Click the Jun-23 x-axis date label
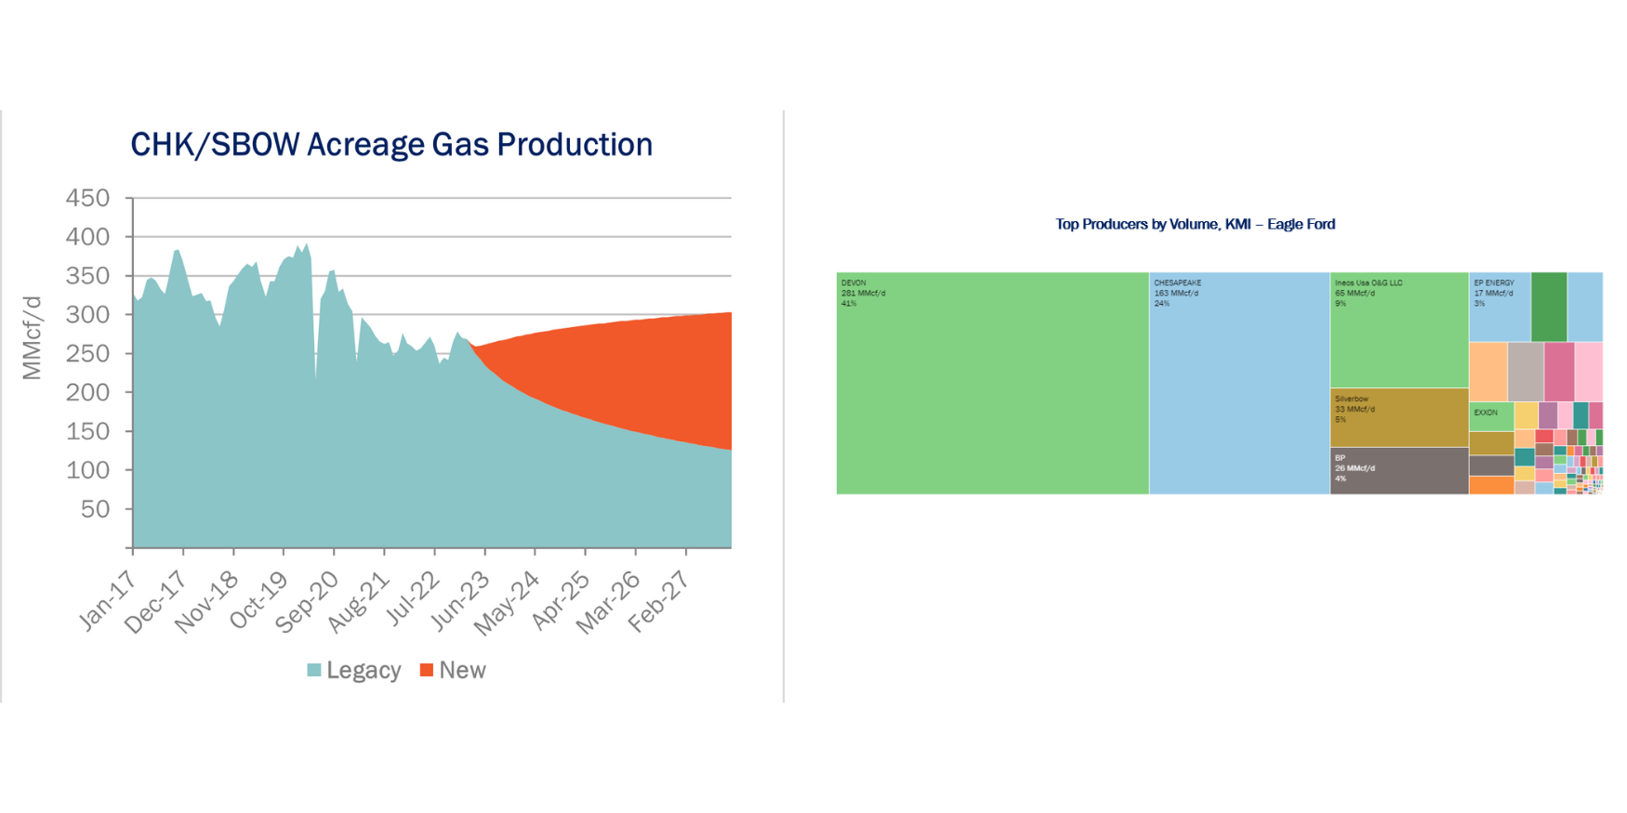 tap(460, 600)
